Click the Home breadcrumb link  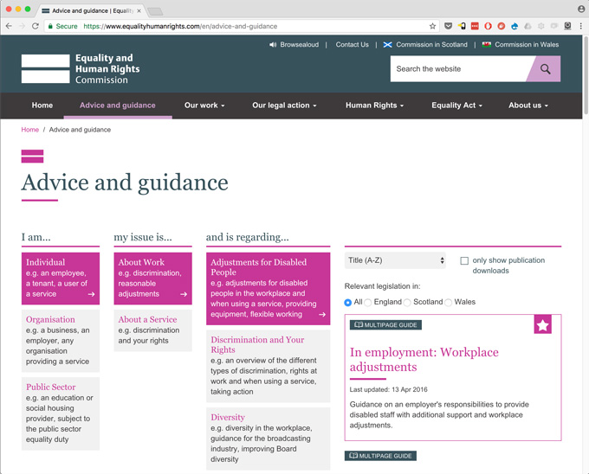30,130
